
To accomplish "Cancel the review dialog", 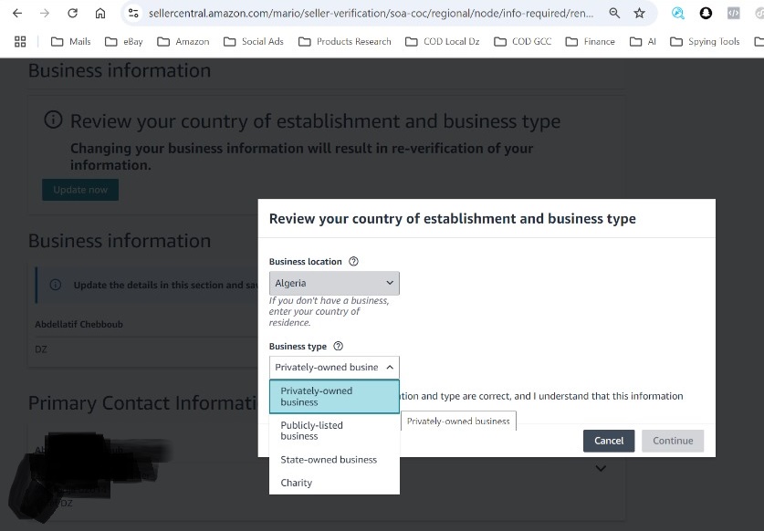I will (x=609, y=441).
